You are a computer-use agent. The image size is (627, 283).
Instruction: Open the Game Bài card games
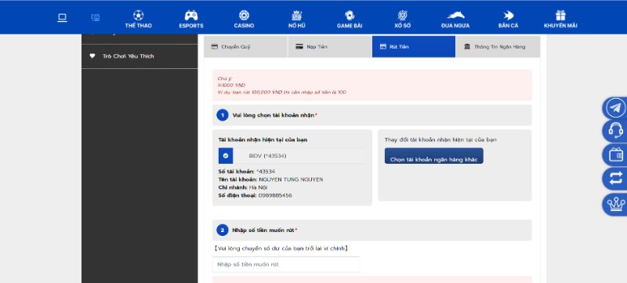tap(350, 19)
